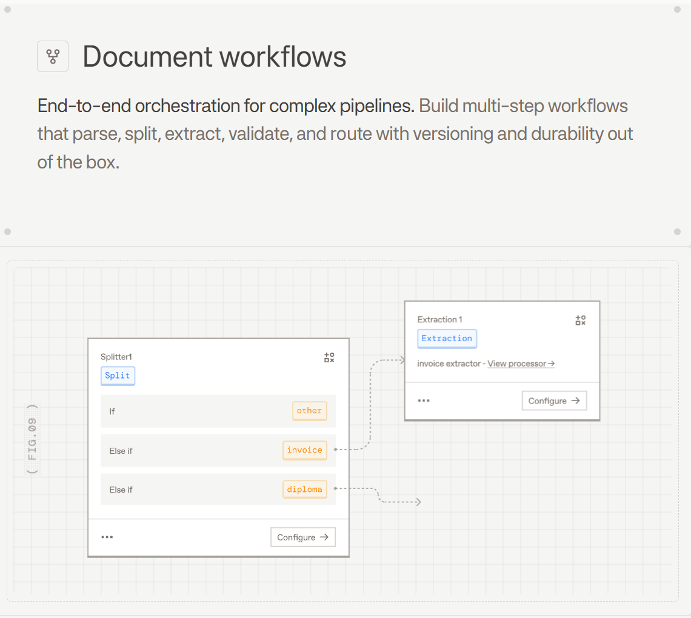Click the Document workflows branch icon

[x=53, y=56]
